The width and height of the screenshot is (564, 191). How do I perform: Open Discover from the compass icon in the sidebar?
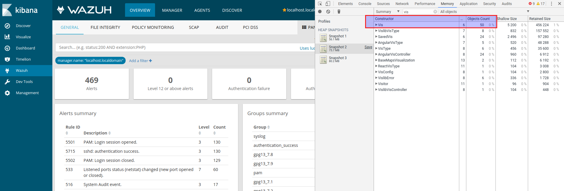click(7, 26)
